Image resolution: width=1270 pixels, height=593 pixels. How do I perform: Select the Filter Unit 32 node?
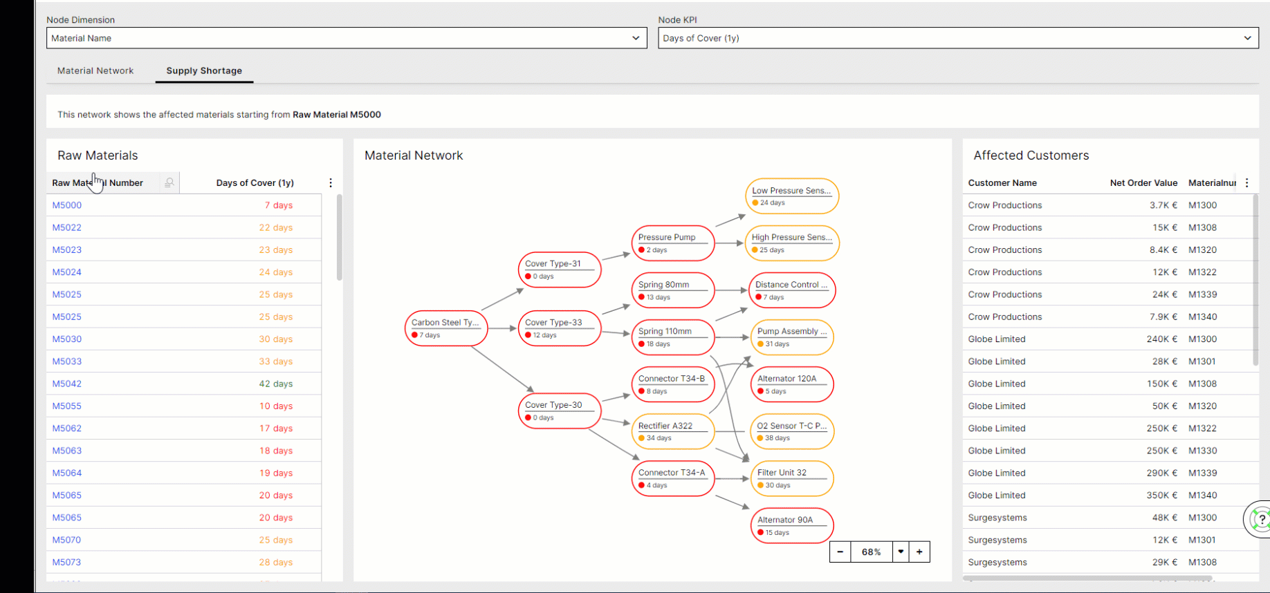792,478
